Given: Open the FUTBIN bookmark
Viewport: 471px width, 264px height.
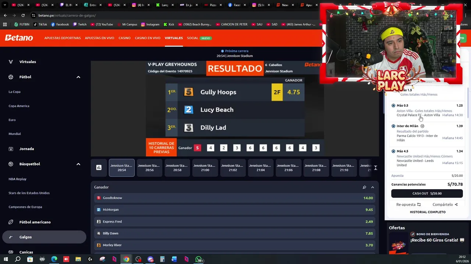Looking at the screenshot, I should click(22, 25).
